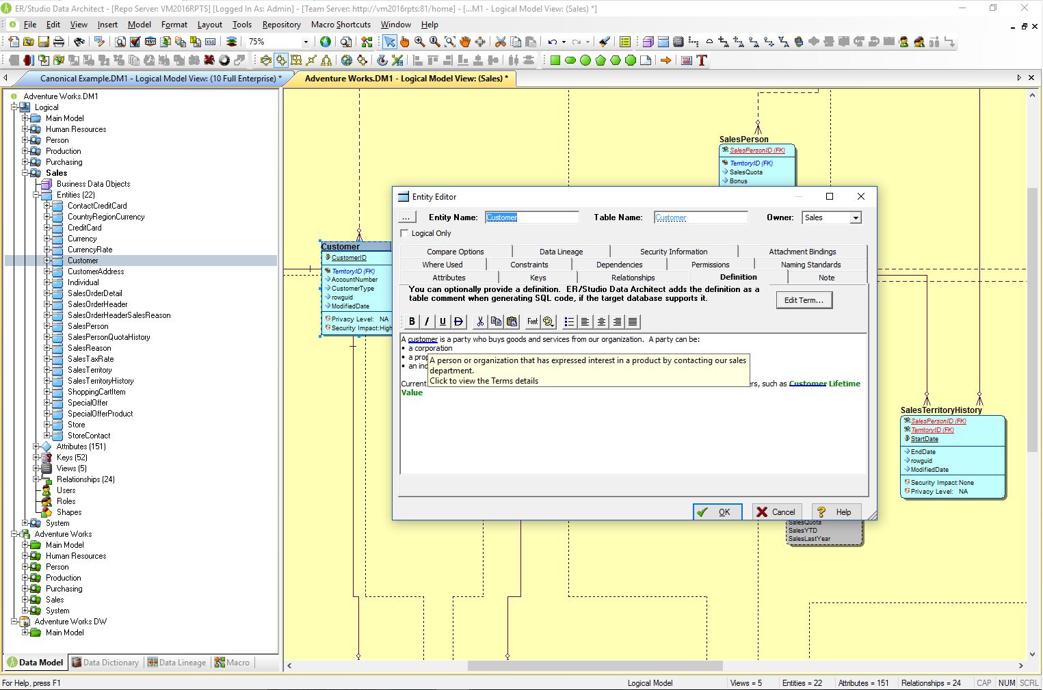The width and height of the screenshot is (1043, 690).
Task: Click the Save diskette icon in toolbar
Action: click(44, 42)
